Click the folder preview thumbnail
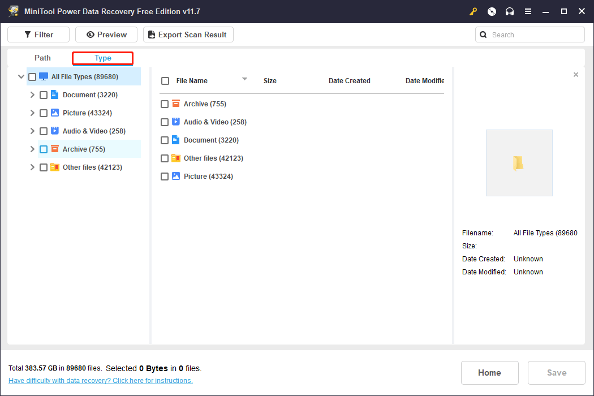 pyautogui.click(x=519, y=163)
